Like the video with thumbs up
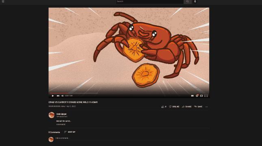The height and width of the screenshot is (146, 262). click(164, 107)
